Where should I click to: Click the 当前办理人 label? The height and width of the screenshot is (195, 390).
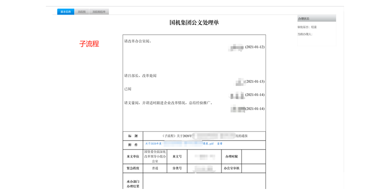point(305,34)
